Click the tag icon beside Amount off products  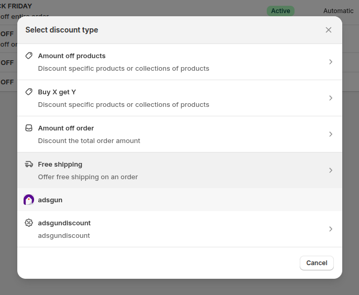29,56
